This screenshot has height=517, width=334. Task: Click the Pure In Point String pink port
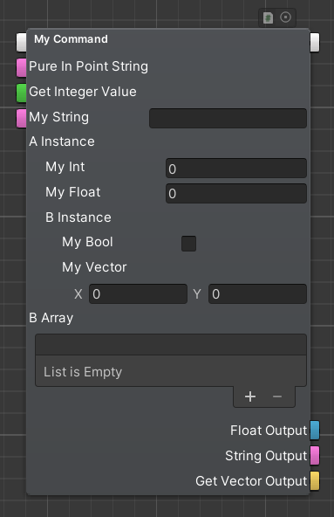22,67
